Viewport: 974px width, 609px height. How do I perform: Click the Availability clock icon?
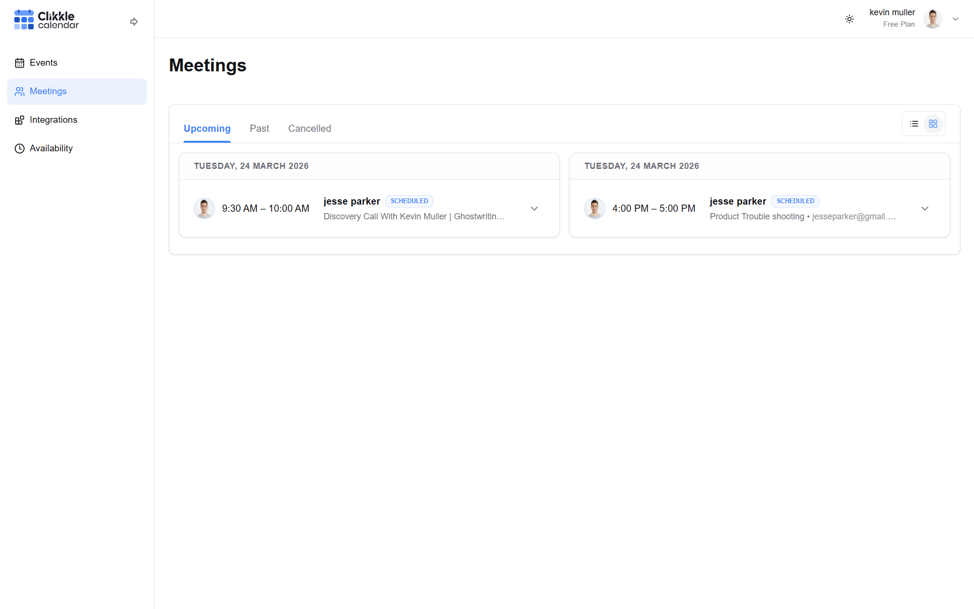point(19,148)
